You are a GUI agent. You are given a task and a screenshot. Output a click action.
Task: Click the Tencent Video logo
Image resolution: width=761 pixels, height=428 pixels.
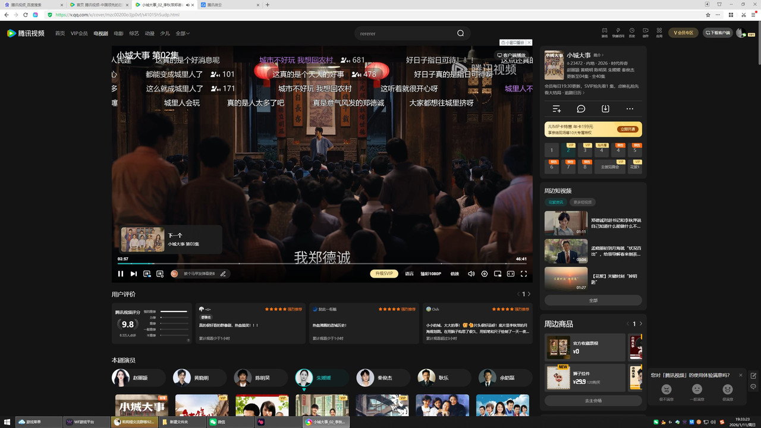(26, 33)
